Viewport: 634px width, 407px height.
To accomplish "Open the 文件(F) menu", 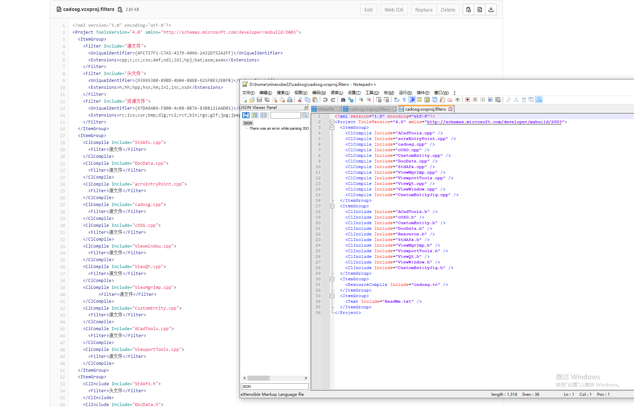I will [x=248, y=93].
